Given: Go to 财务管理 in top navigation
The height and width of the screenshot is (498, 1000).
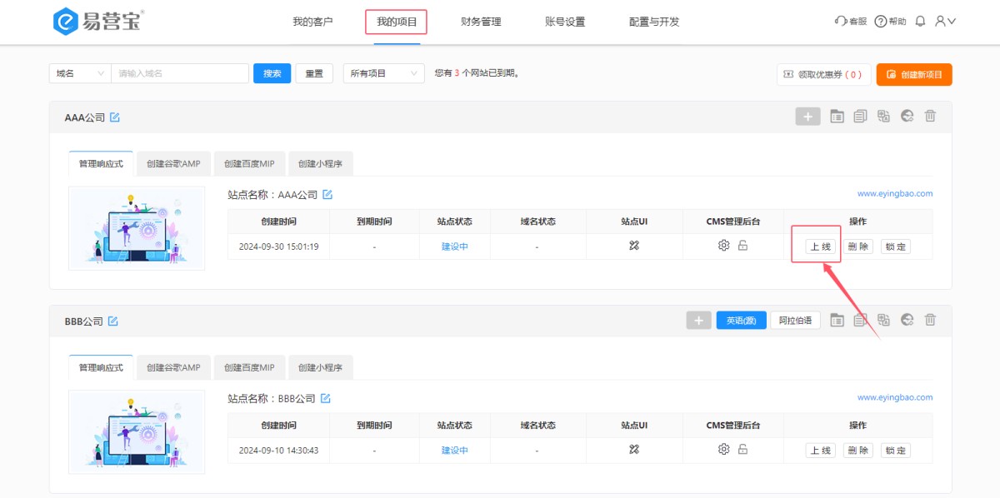Looking at the screenshot, I should [481, 22].
